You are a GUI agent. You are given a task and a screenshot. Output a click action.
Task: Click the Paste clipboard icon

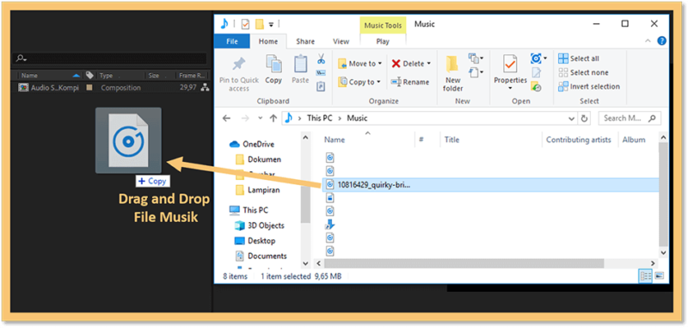[300, 64]
